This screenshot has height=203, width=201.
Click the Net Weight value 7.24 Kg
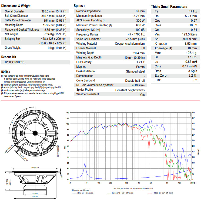tap(55, 34)
